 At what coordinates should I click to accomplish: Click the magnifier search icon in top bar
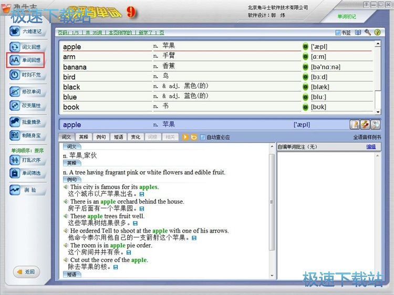pos(368,32)
